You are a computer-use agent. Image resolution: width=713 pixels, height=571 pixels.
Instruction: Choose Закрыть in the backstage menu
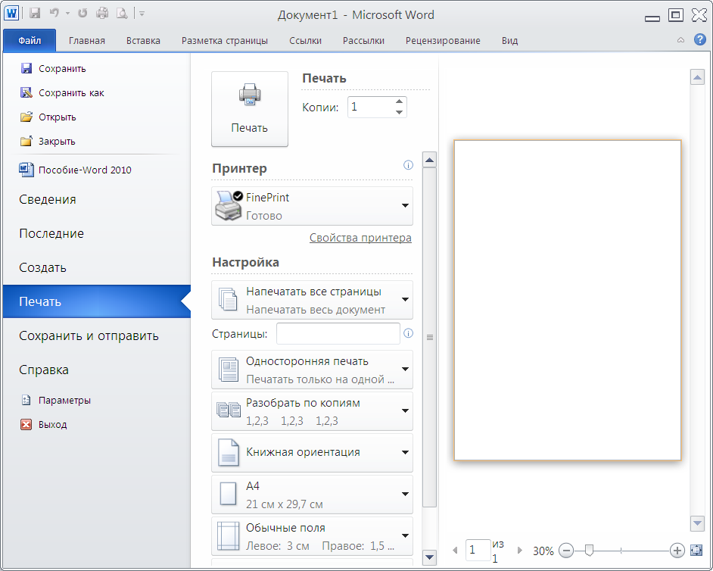[48, 141]
